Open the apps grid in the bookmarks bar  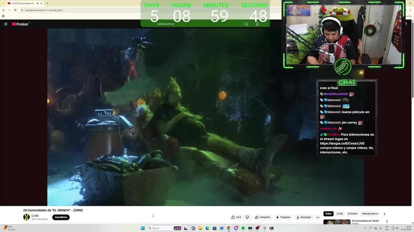coord(3,16)
